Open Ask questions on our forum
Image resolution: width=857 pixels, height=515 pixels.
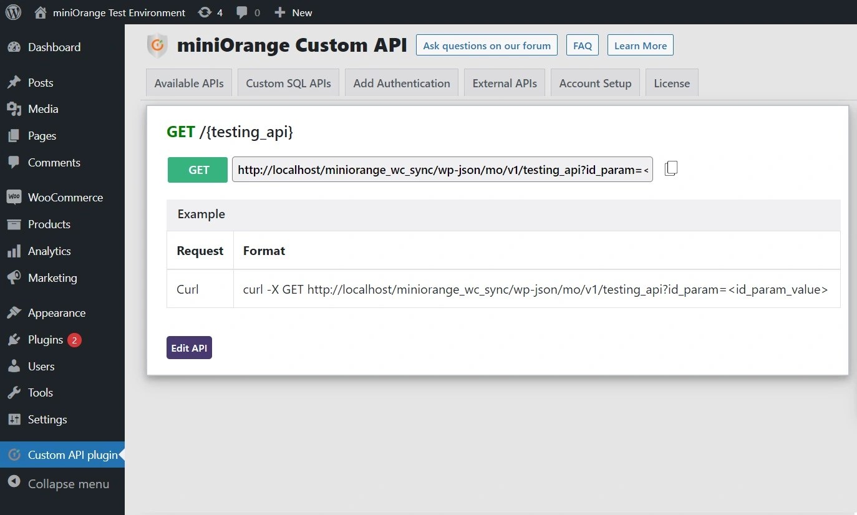(x=486, y=45)
